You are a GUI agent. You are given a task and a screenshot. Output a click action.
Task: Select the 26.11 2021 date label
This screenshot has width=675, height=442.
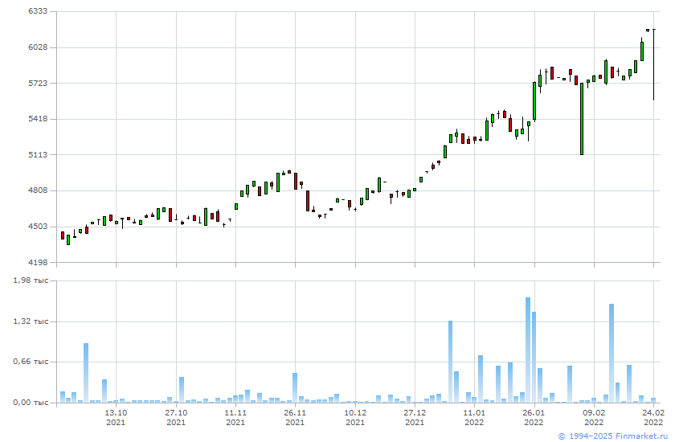point(295,417)
